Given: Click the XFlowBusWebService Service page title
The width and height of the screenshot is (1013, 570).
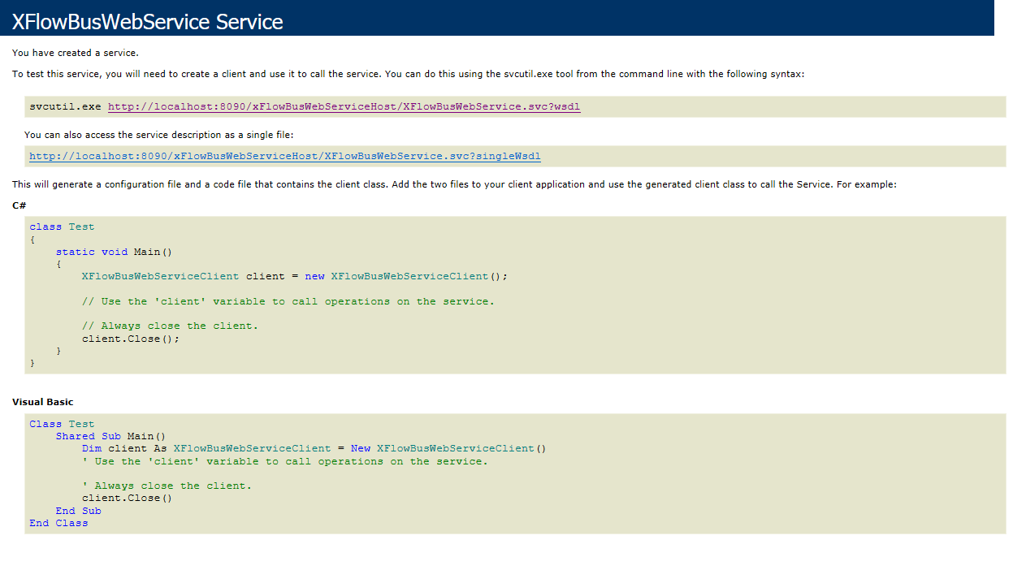Looking at the screenshot, I should 145,21.
